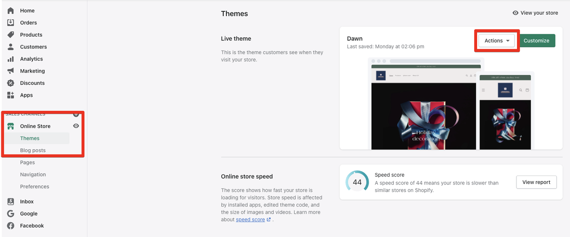
Task: Click the eye icon beside Online Store
Action: pos(76,126)
